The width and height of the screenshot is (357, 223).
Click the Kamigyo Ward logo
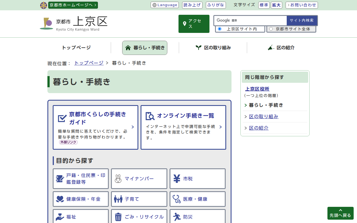click(74, 23)
